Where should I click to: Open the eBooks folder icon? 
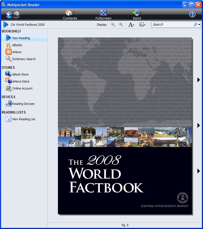coord(8,45)
